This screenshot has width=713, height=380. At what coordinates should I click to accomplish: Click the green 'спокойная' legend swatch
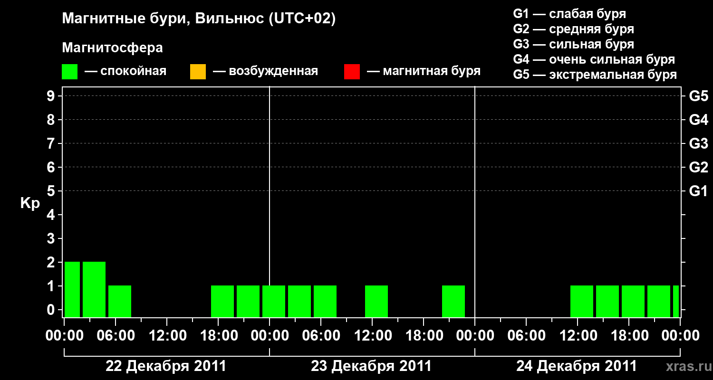point(70,72)
